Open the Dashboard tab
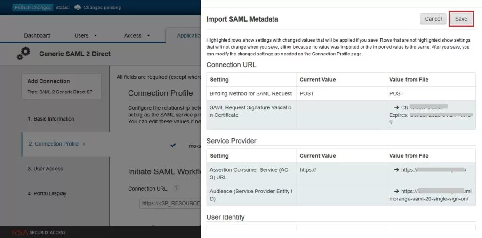 point(37,36)
